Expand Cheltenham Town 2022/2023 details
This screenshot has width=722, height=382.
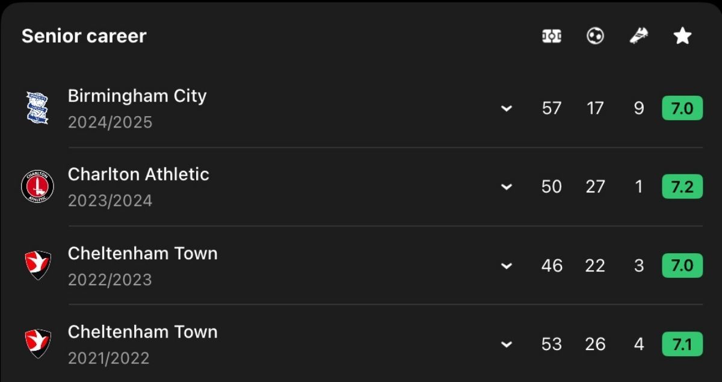point(507,265)
